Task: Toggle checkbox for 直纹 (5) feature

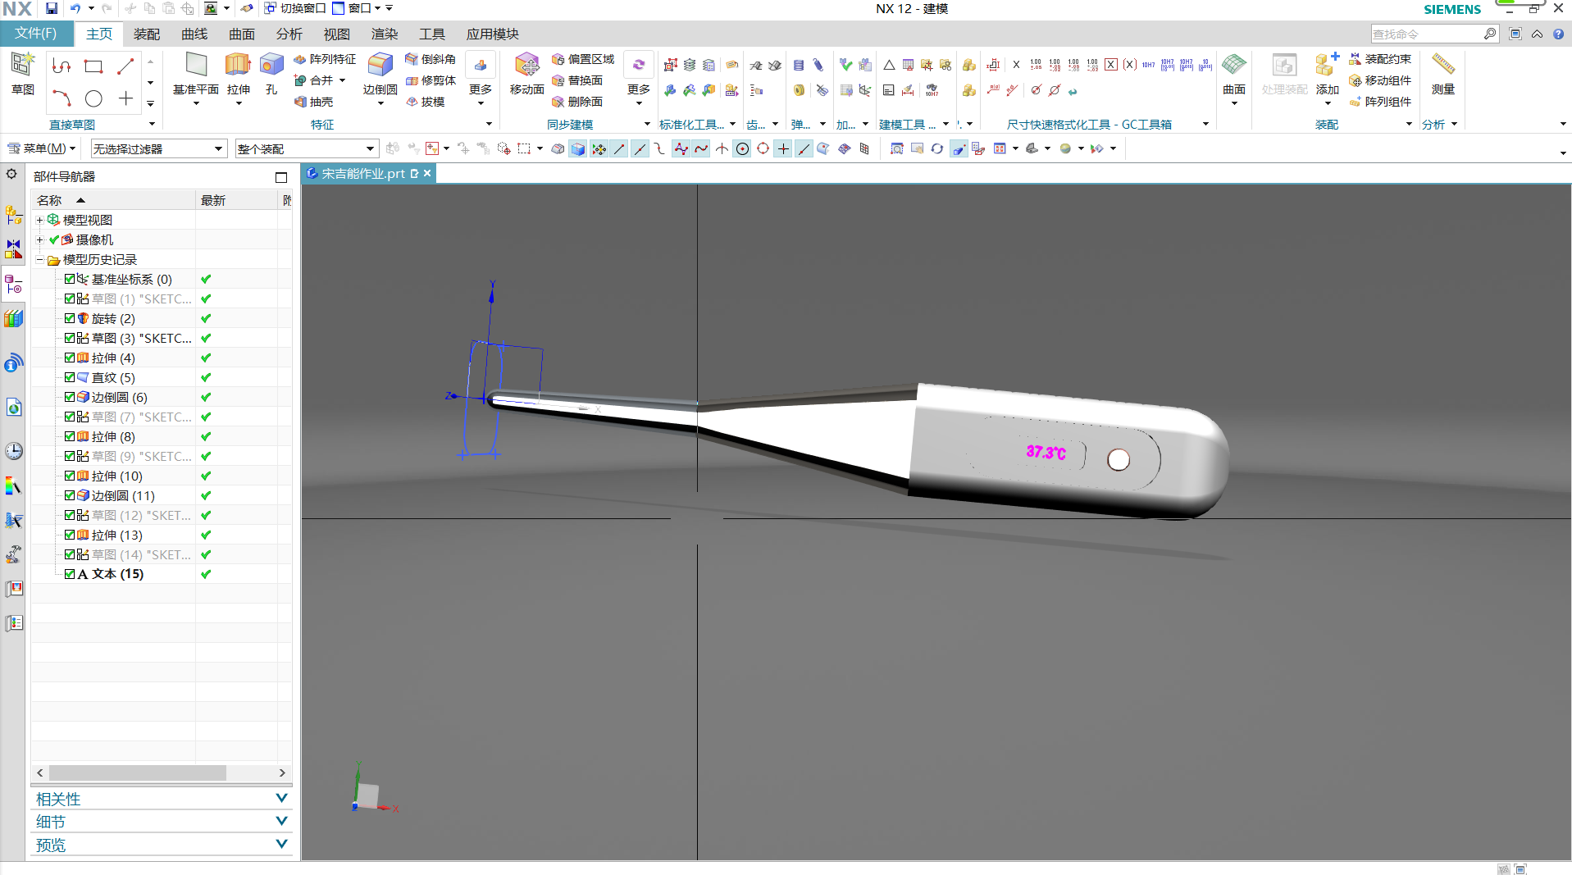Action: click(x=70, y=377)
